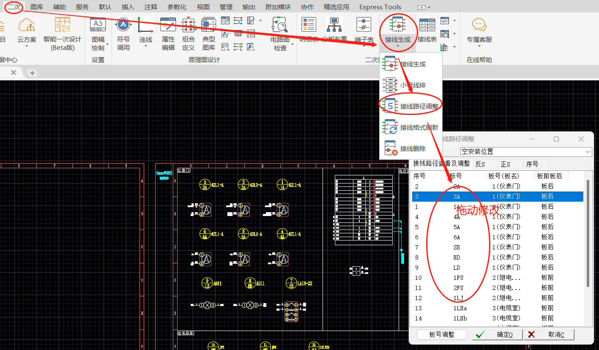The height and width of the screenshot is (350, 599).
Task: Open the Express Tools ribbon tab
Action: (x=380, y=7)
